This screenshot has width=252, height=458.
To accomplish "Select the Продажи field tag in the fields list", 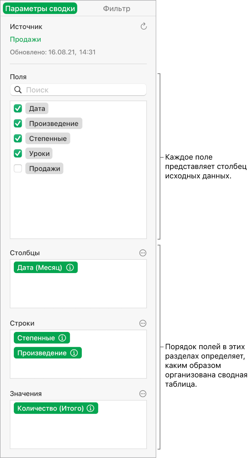I will pyautogui.click(x=44, y=168).
